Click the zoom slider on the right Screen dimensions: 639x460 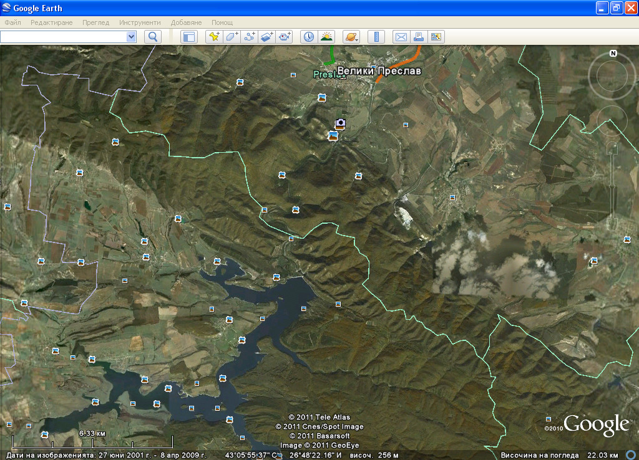point(612,187)
